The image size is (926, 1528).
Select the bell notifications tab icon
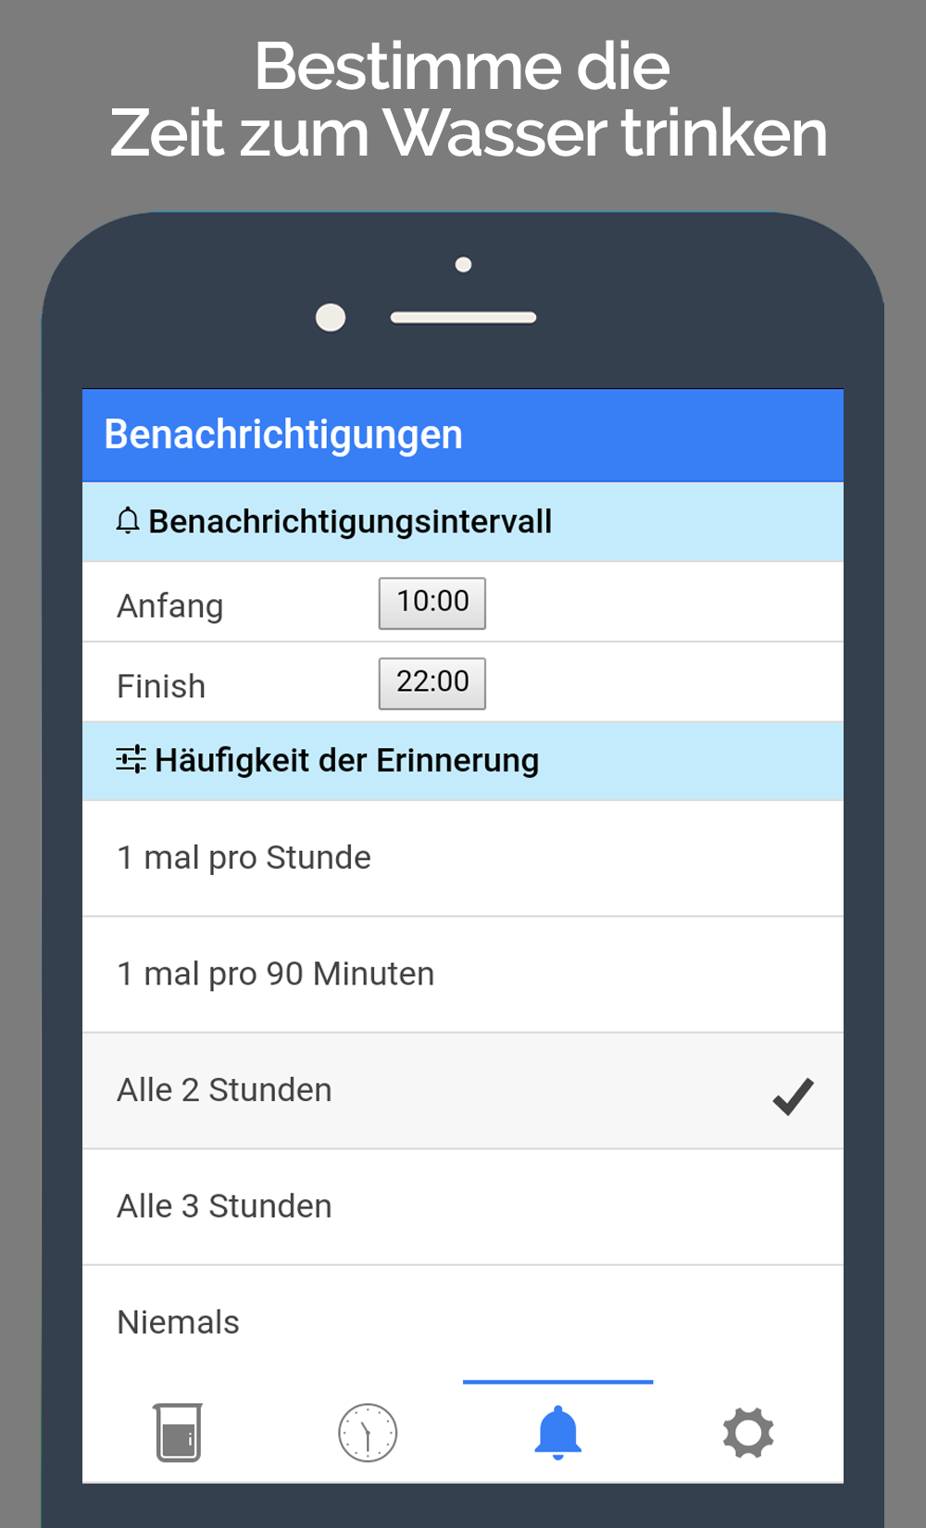tap(557, 1432)
